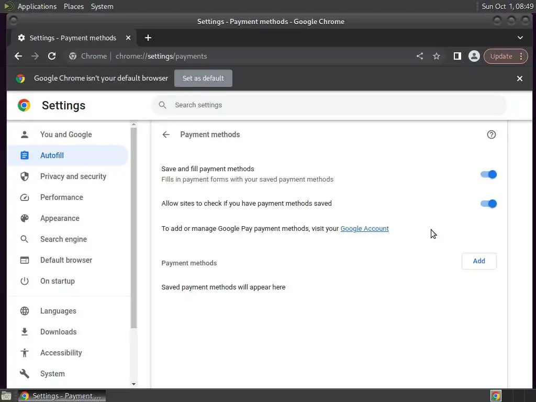
Task: Click the Update button
Action: coord(501,56)
